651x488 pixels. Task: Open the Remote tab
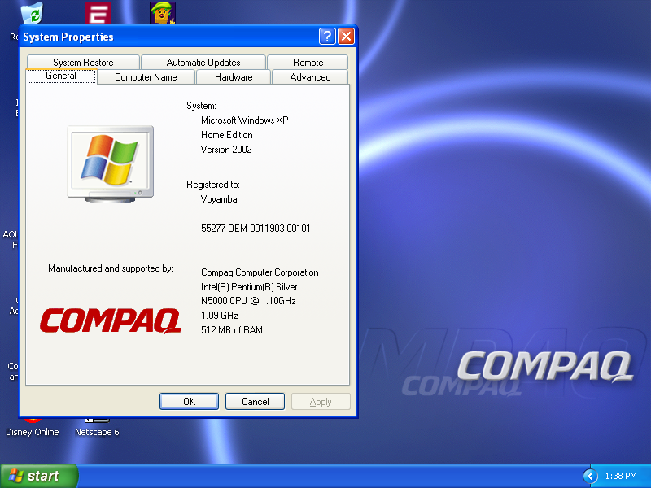[x=308, y=63]
